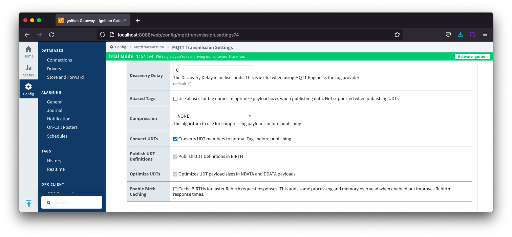The width and height of the screenshot is (512, 237).
Task: Click the "(default: 0)" hint text
Action: click(182, 84)
